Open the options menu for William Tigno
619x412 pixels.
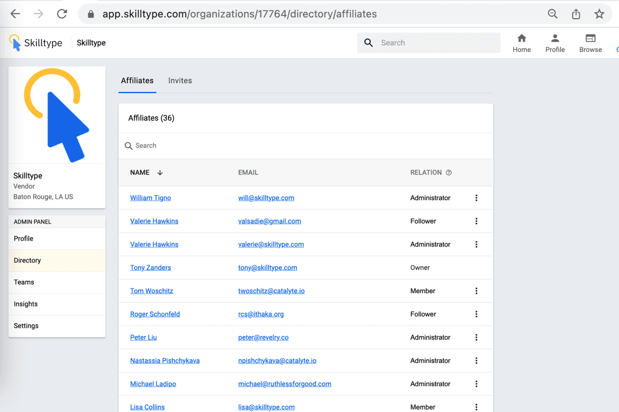(476, 198)
